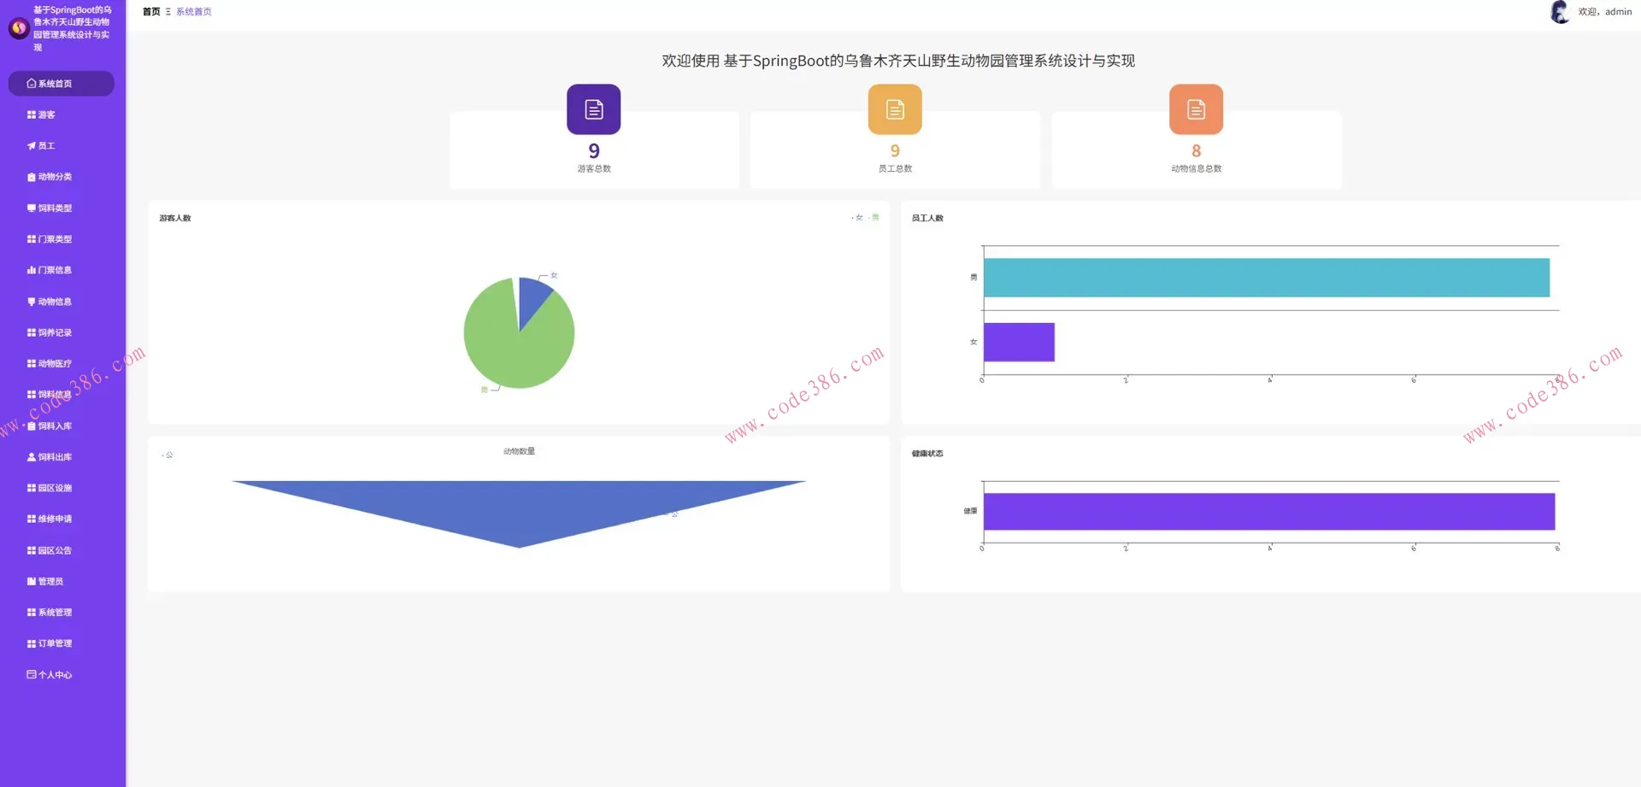Click the yellow 员工总数 document icon
Screen dimensions: 1641x787
[894, 109]
